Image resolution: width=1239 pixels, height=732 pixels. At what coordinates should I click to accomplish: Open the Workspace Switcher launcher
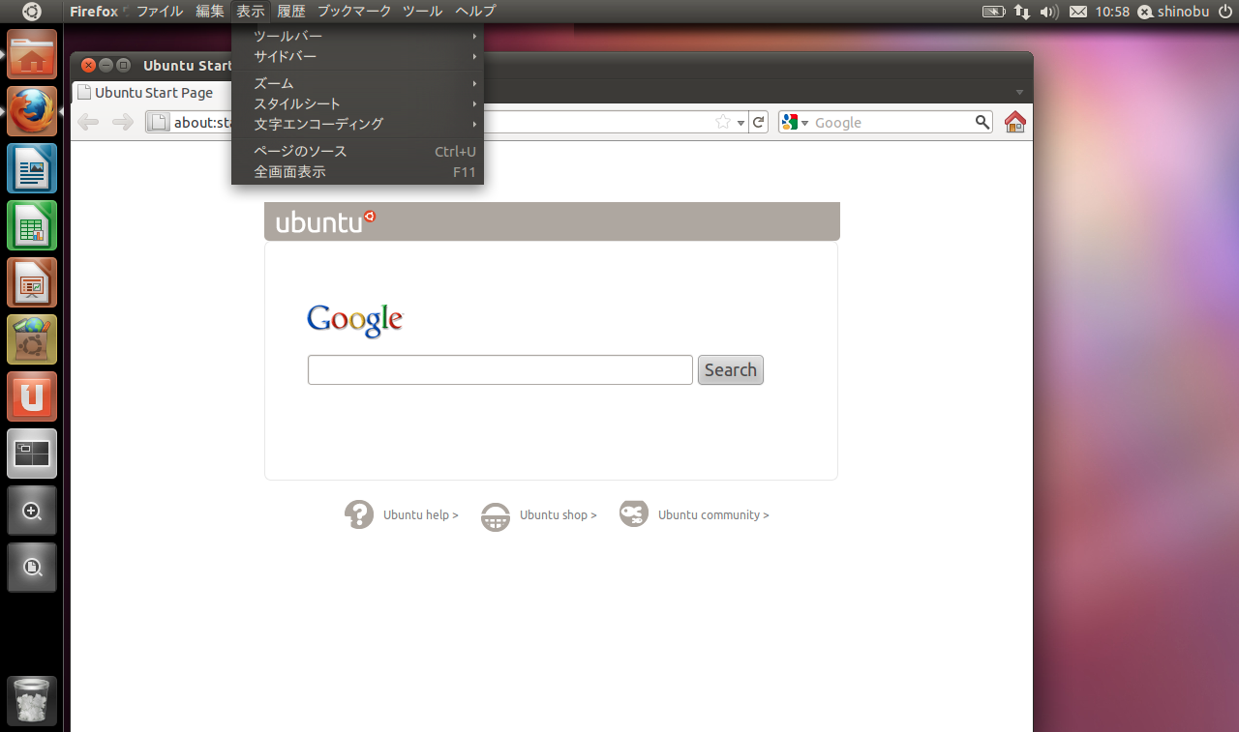pos(32,454)
